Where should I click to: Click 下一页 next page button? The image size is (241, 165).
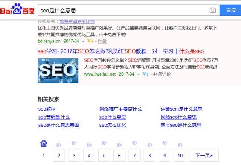(204, 156)
